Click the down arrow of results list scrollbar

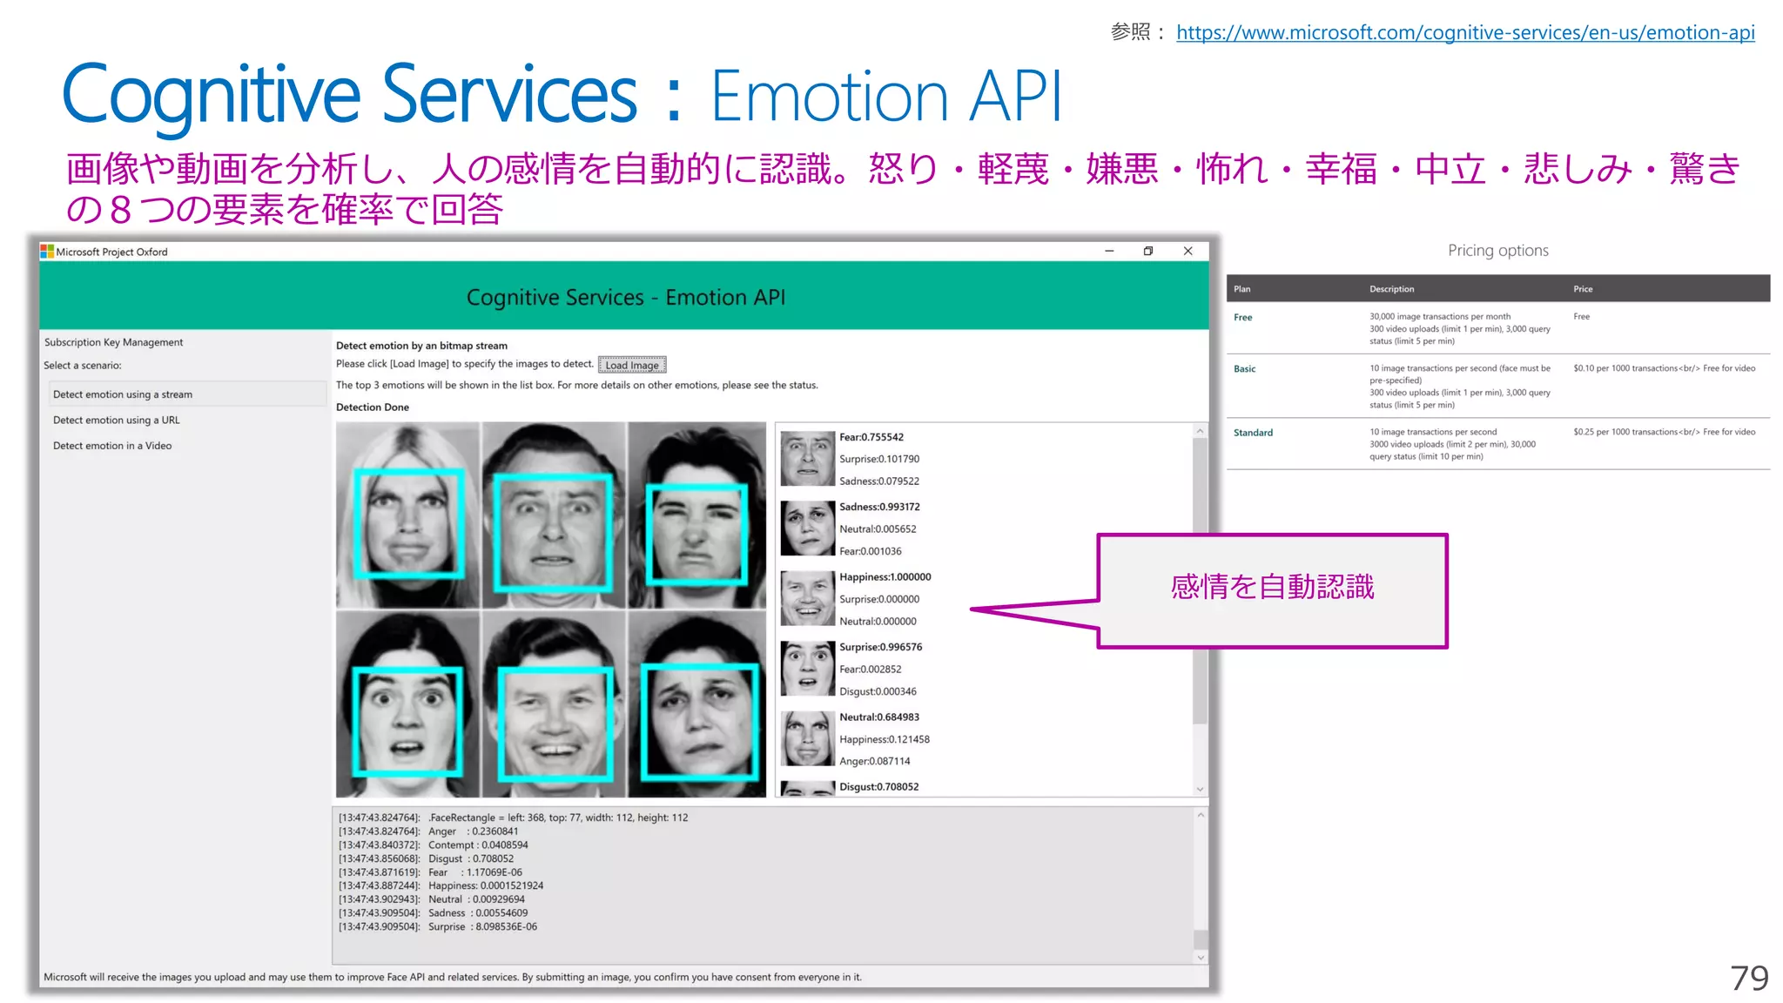tap(1200, 789)
